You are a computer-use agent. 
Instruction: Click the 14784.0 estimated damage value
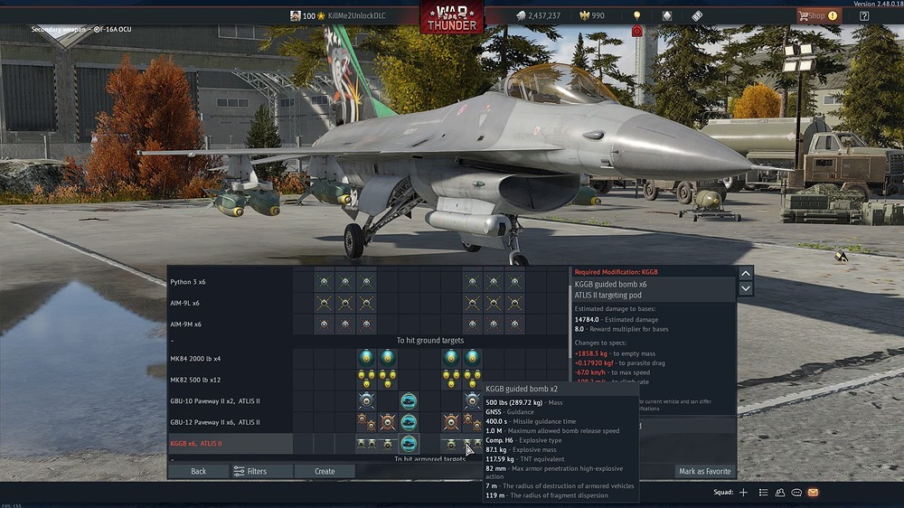tap(587, 319)
